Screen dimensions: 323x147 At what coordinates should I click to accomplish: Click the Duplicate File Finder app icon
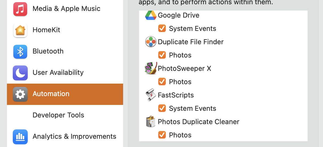pyautogui.click(x=151, y=42)
